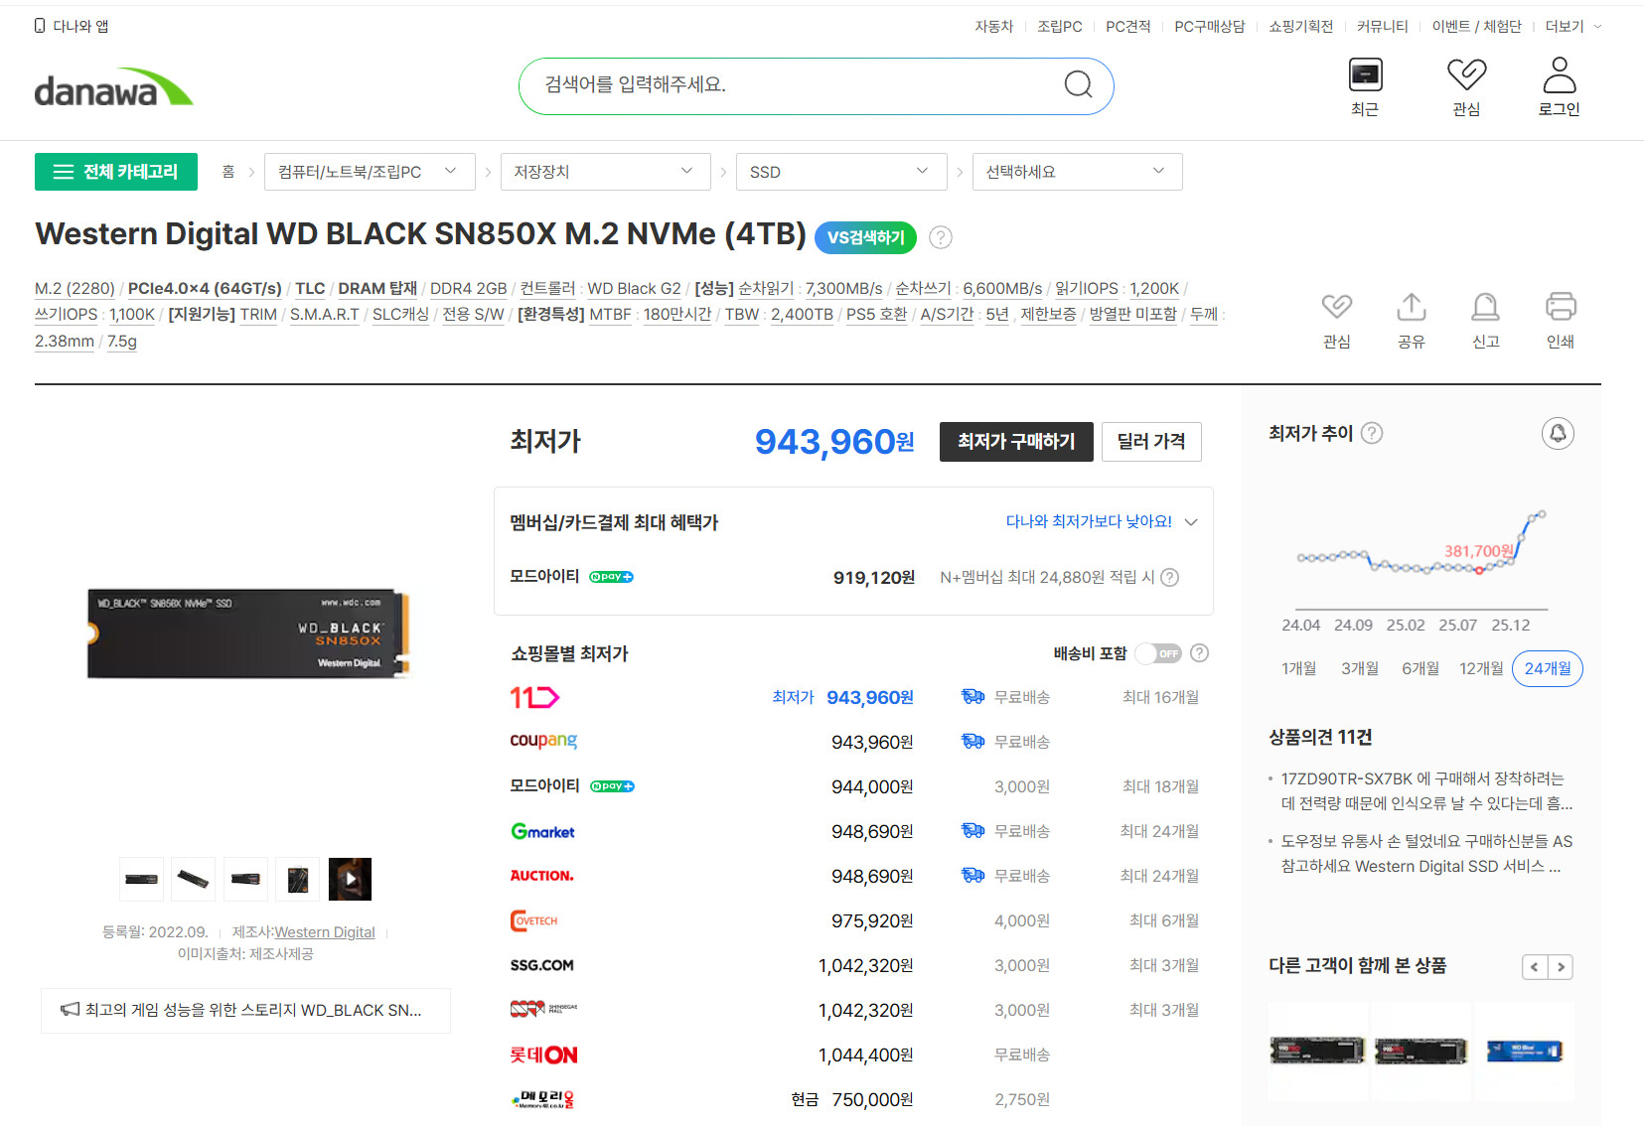Viewport: 1644px width, 1126px height.
Task: Show next items in 다른 고객이 함께 본 상품
Action: [1561, 967]
